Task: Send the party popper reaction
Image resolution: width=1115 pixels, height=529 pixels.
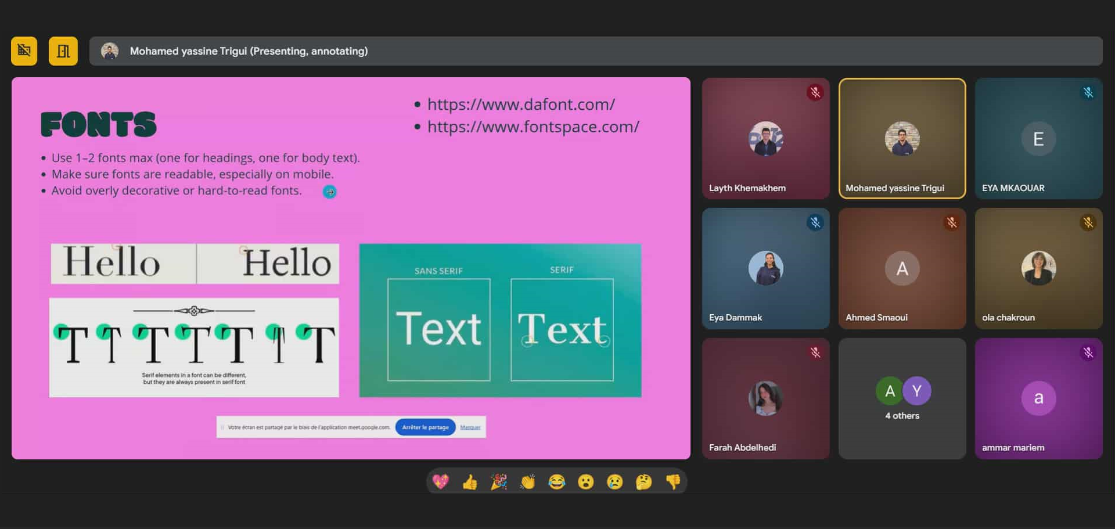Action: (499, 482)
